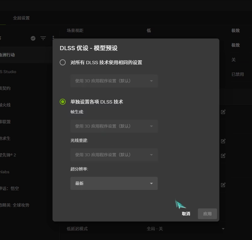252x240 pixels.
Task: Open the three-dot more options menu
Action: pos(53,37)
